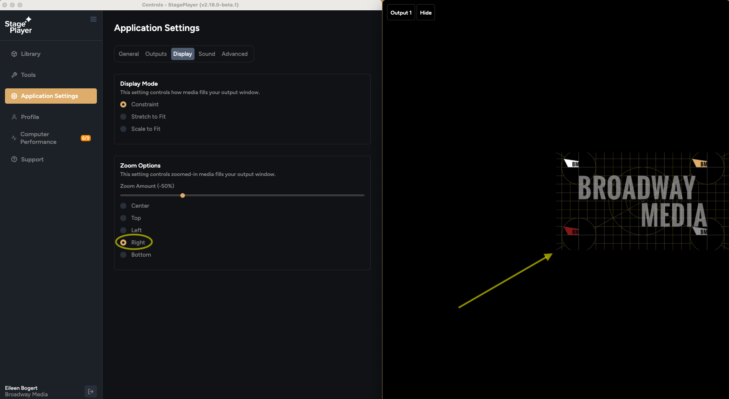Switch to the Outputs settings tab
The image size is (729, 399).
tap(156, 54)
